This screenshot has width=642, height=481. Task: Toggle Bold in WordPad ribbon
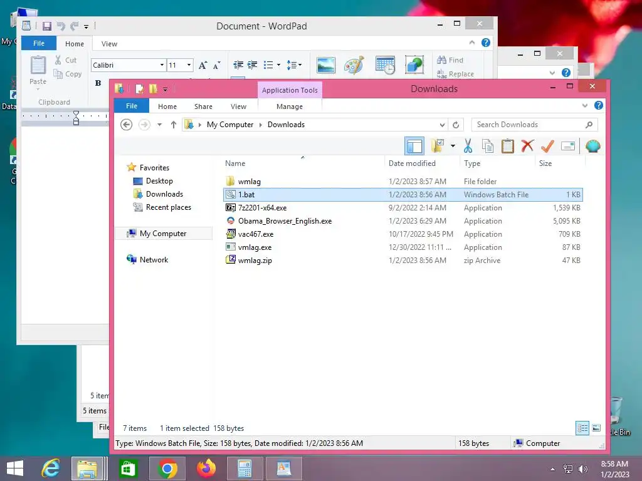pos(98,83)
